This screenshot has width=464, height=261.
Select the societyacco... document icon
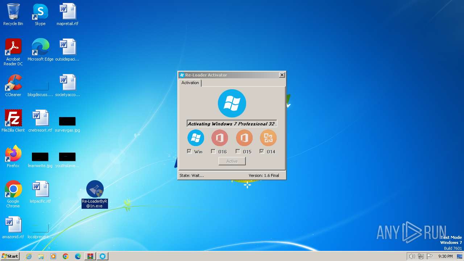[x=67, y=86]
